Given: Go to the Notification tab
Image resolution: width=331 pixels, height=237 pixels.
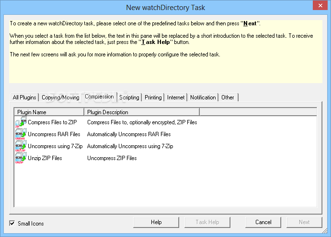Looking at the screenshot, I should (x=203, y=97).
